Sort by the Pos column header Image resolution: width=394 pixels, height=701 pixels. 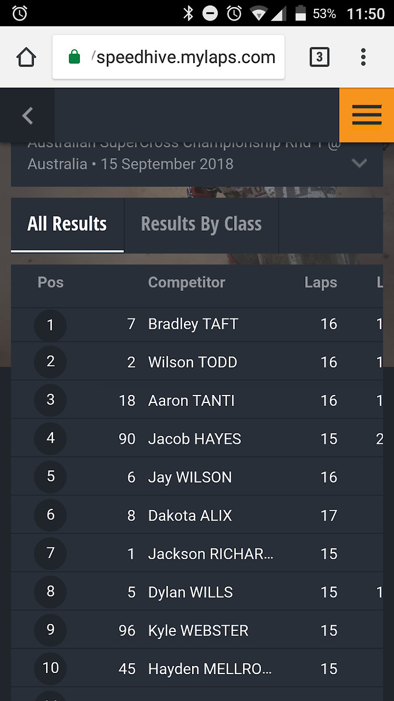tap(51, 283)
